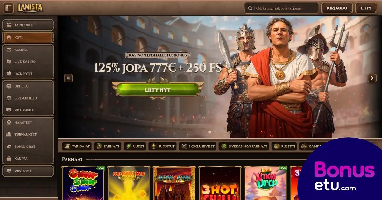Screen dimensions: 382x200
Task: Click the Kirjaudu login button
Action: (x=337, y=8)
